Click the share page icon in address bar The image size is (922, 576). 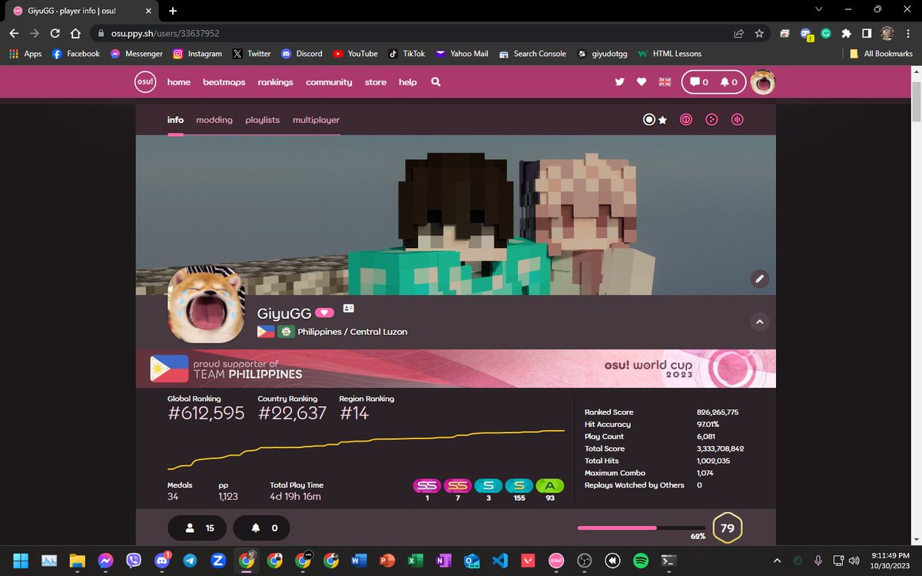(738, 34)
